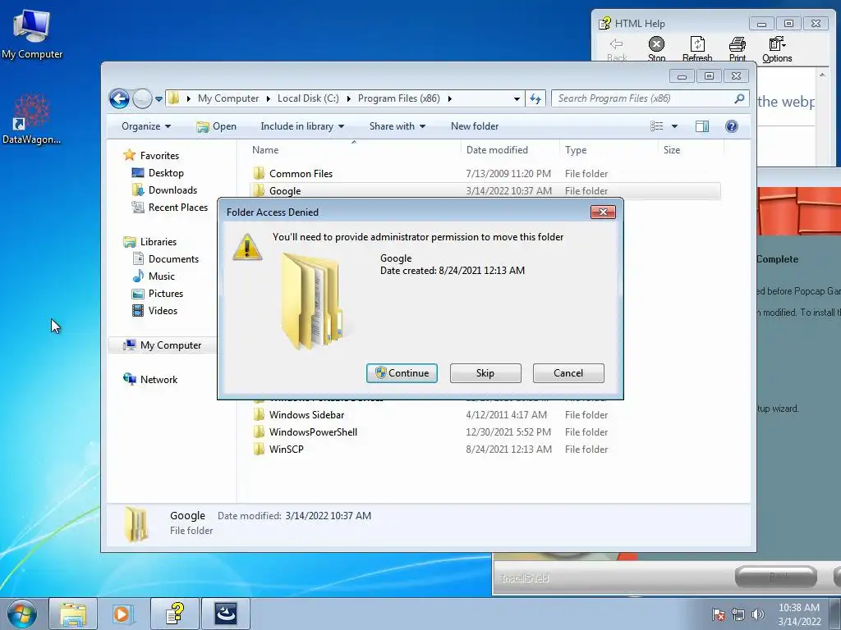Click Local Disk (C:) breadcrumb
Screen dimensions: 841x630
click(x=308, y=98)
